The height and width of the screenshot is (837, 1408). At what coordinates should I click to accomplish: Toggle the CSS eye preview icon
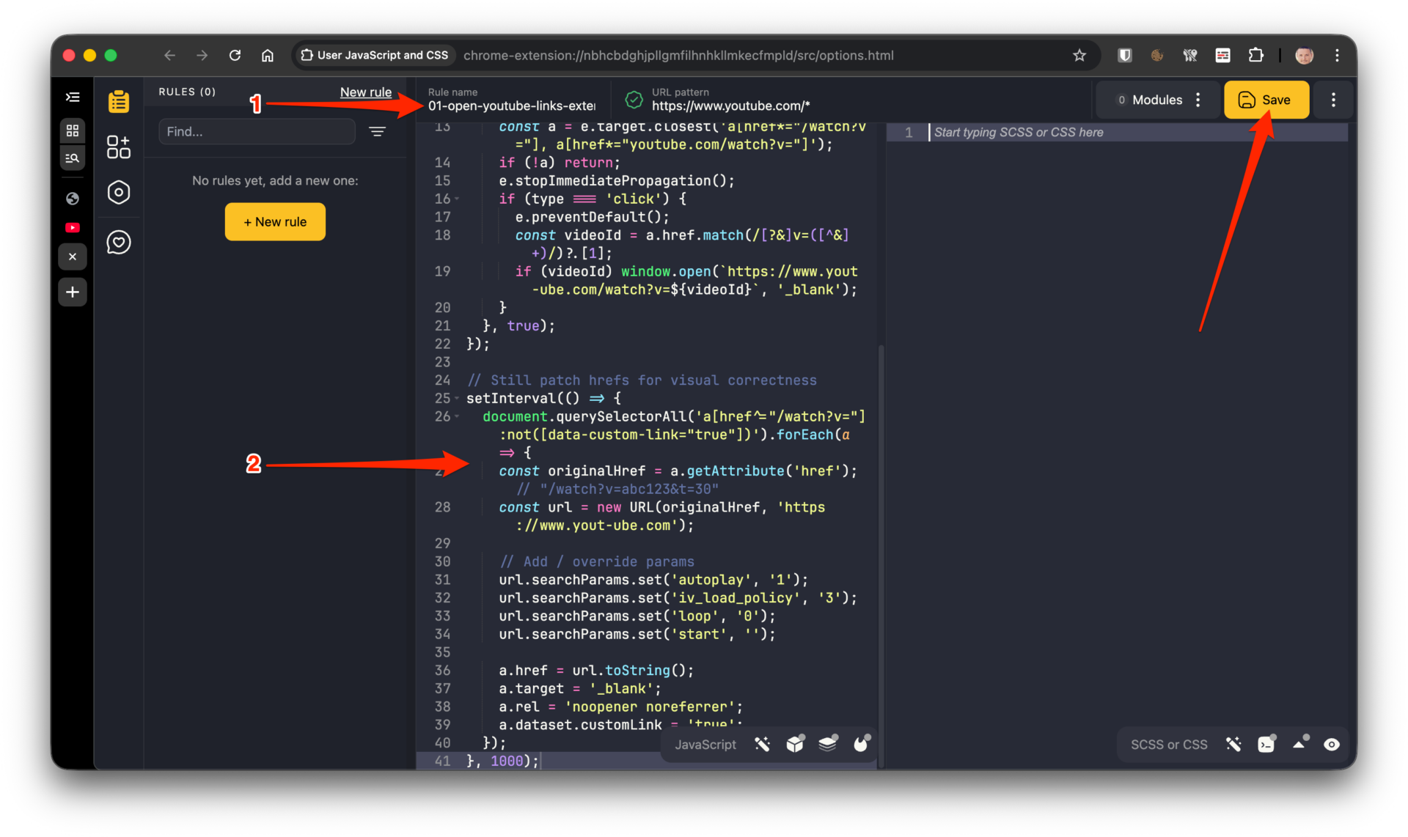click(x=1332, y=745)
